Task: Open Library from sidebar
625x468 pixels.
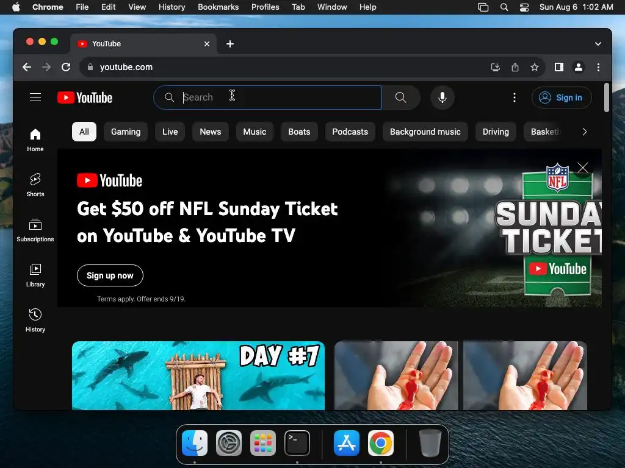Action: (35, 275)
